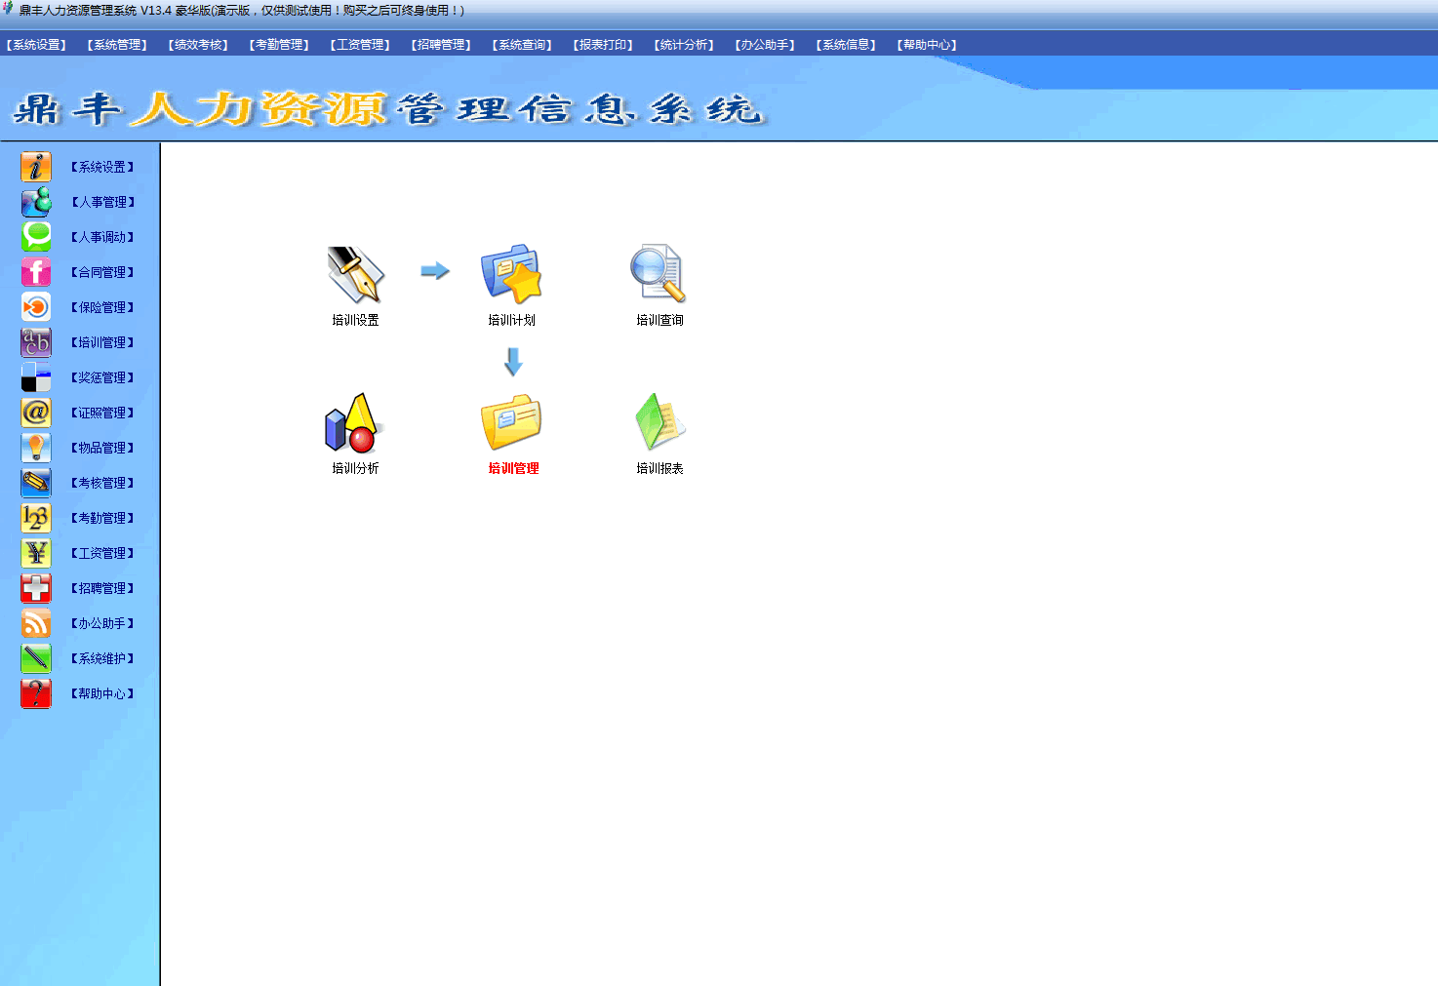Click the 帮助中心 red question icon
The image size is (1438, 986).
[36, 693]
